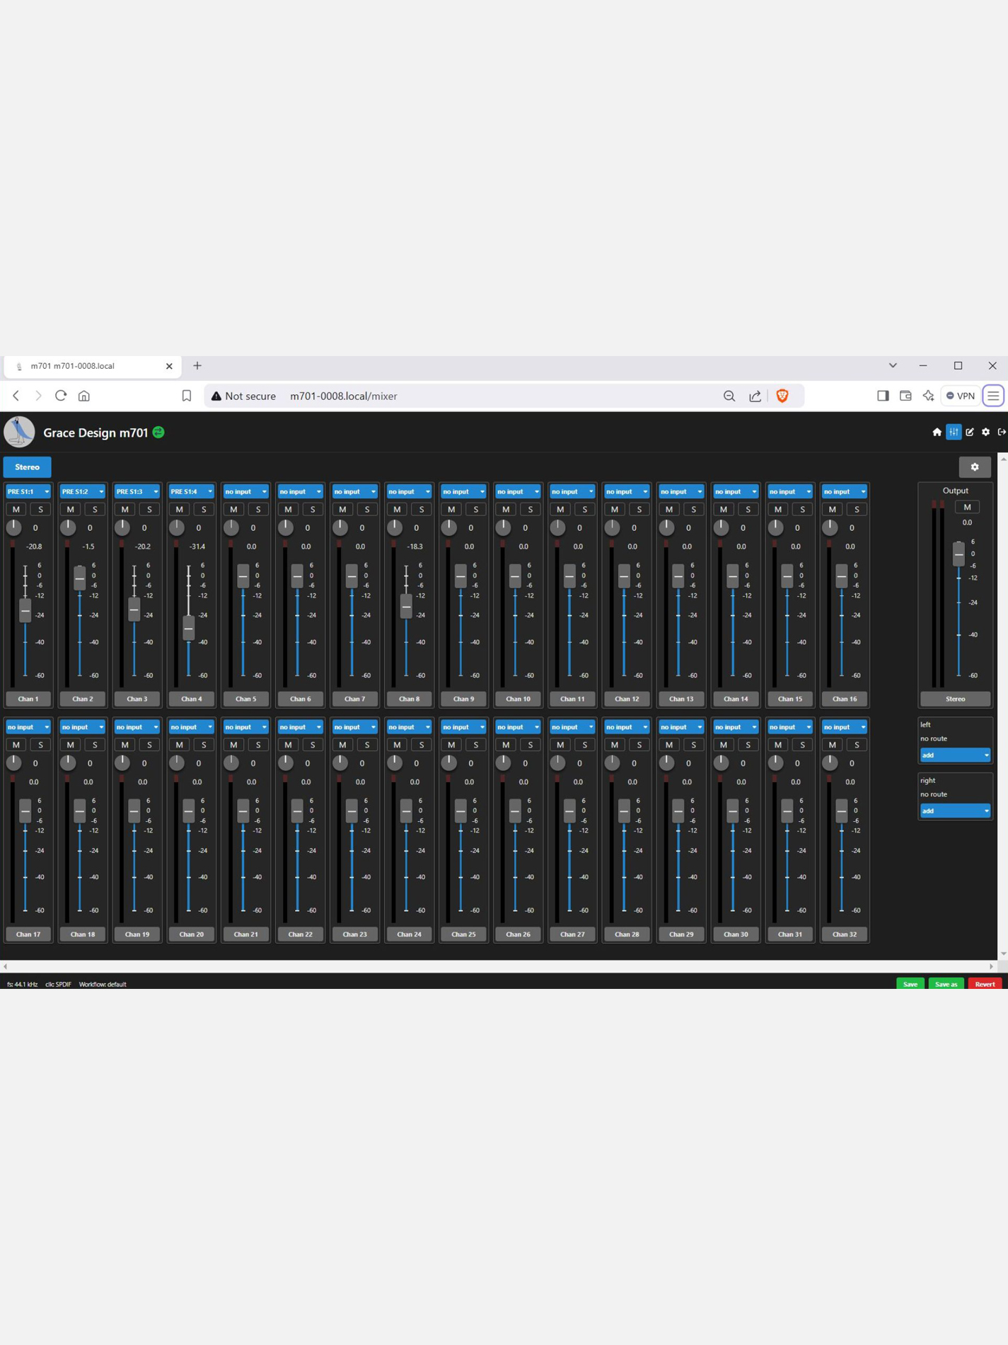This screenshot has height=1345, width=1008.
Task: Open the PRE S1:3 input dropdown
Action: (x=137, y=491)
